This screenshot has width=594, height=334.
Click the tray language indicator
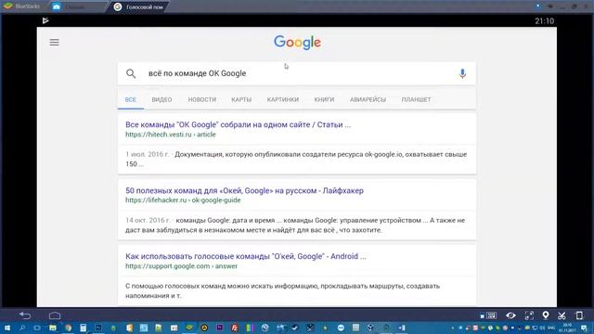click(551, 328)
